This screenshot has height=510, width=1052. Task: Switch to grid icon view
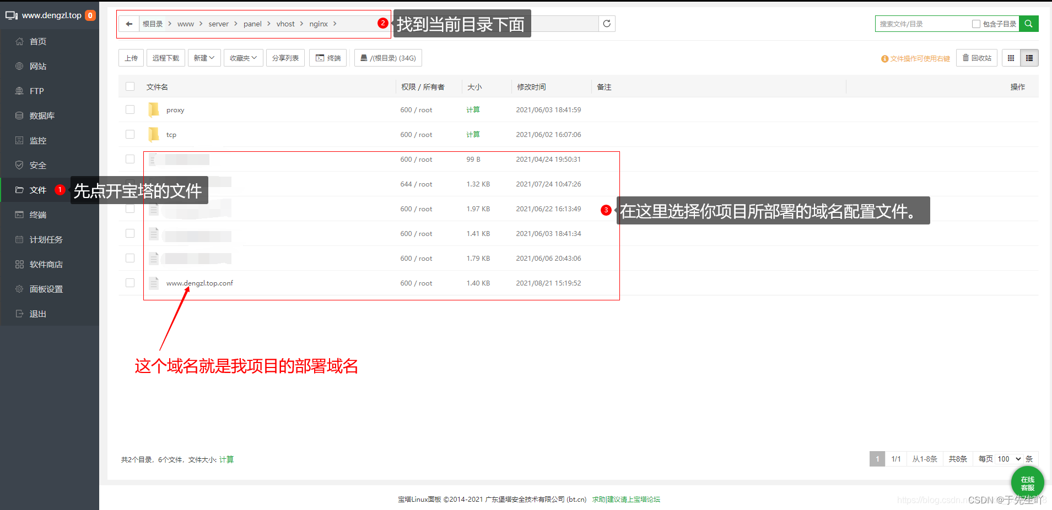click(x=1011, y=58)
